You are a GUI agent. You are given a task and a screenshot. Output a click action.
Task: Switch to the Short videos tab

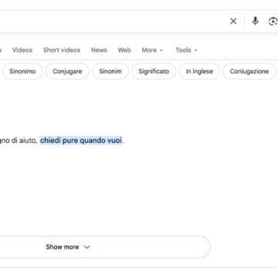click(62, 50)
